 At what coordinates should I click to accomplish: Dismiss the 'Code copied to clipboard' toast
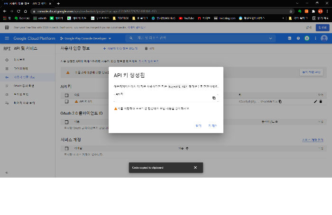195,168
